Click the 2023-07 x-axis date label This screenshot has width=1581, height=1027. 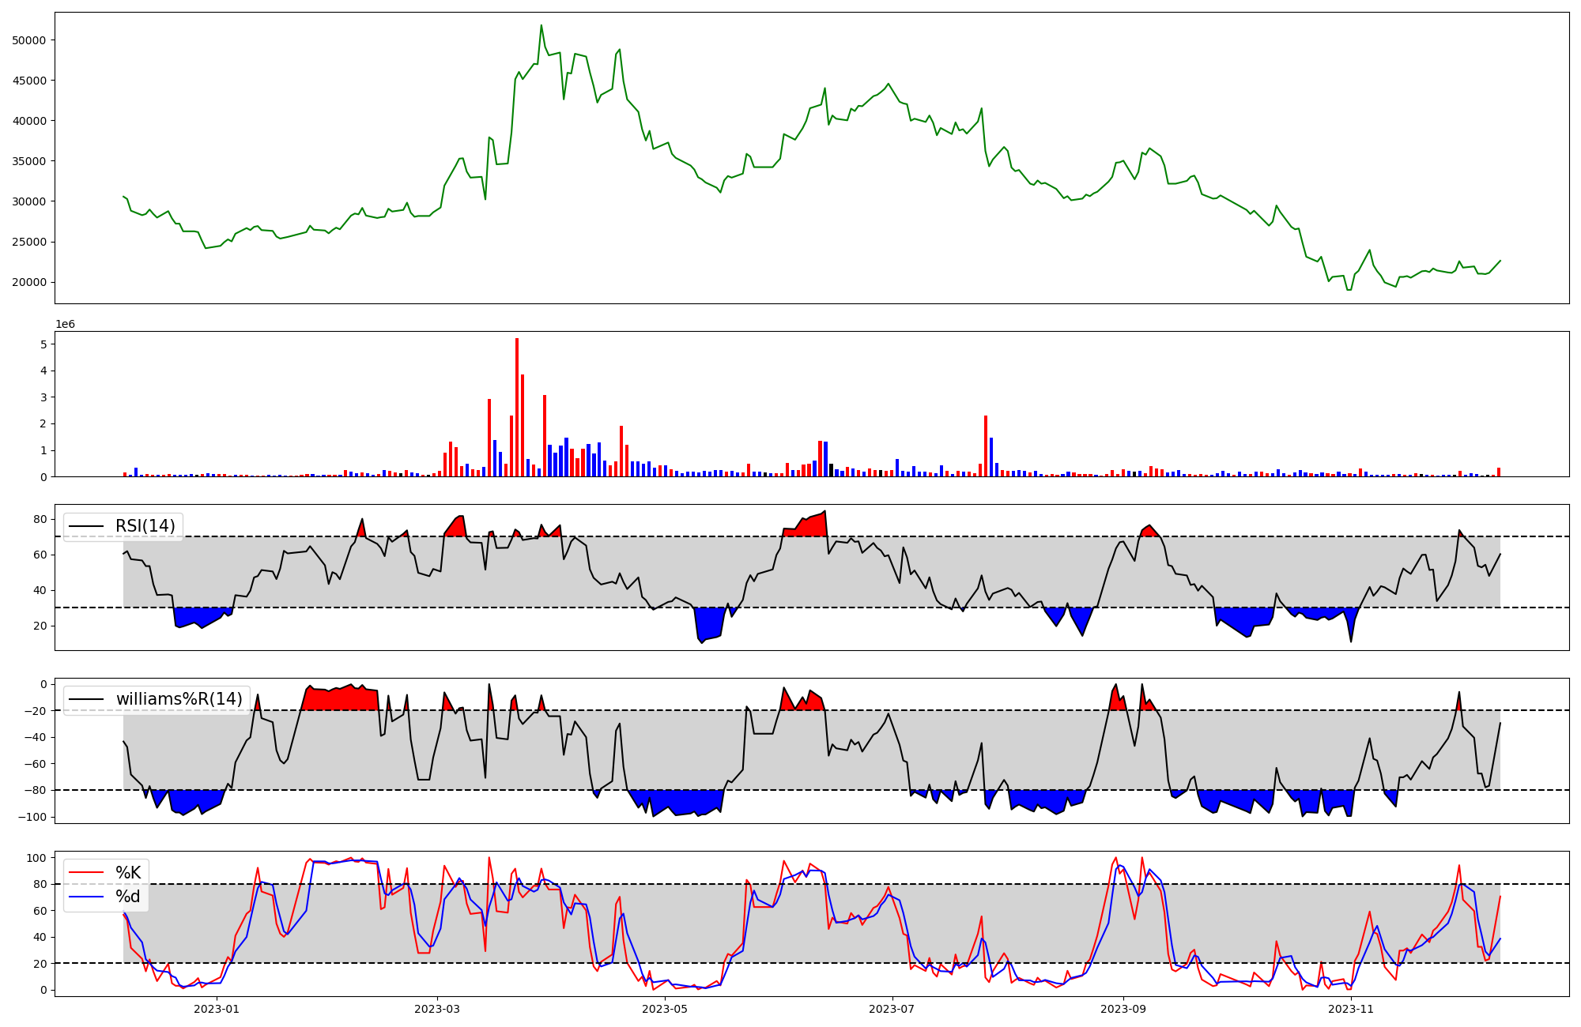(x=892, y=1009)
